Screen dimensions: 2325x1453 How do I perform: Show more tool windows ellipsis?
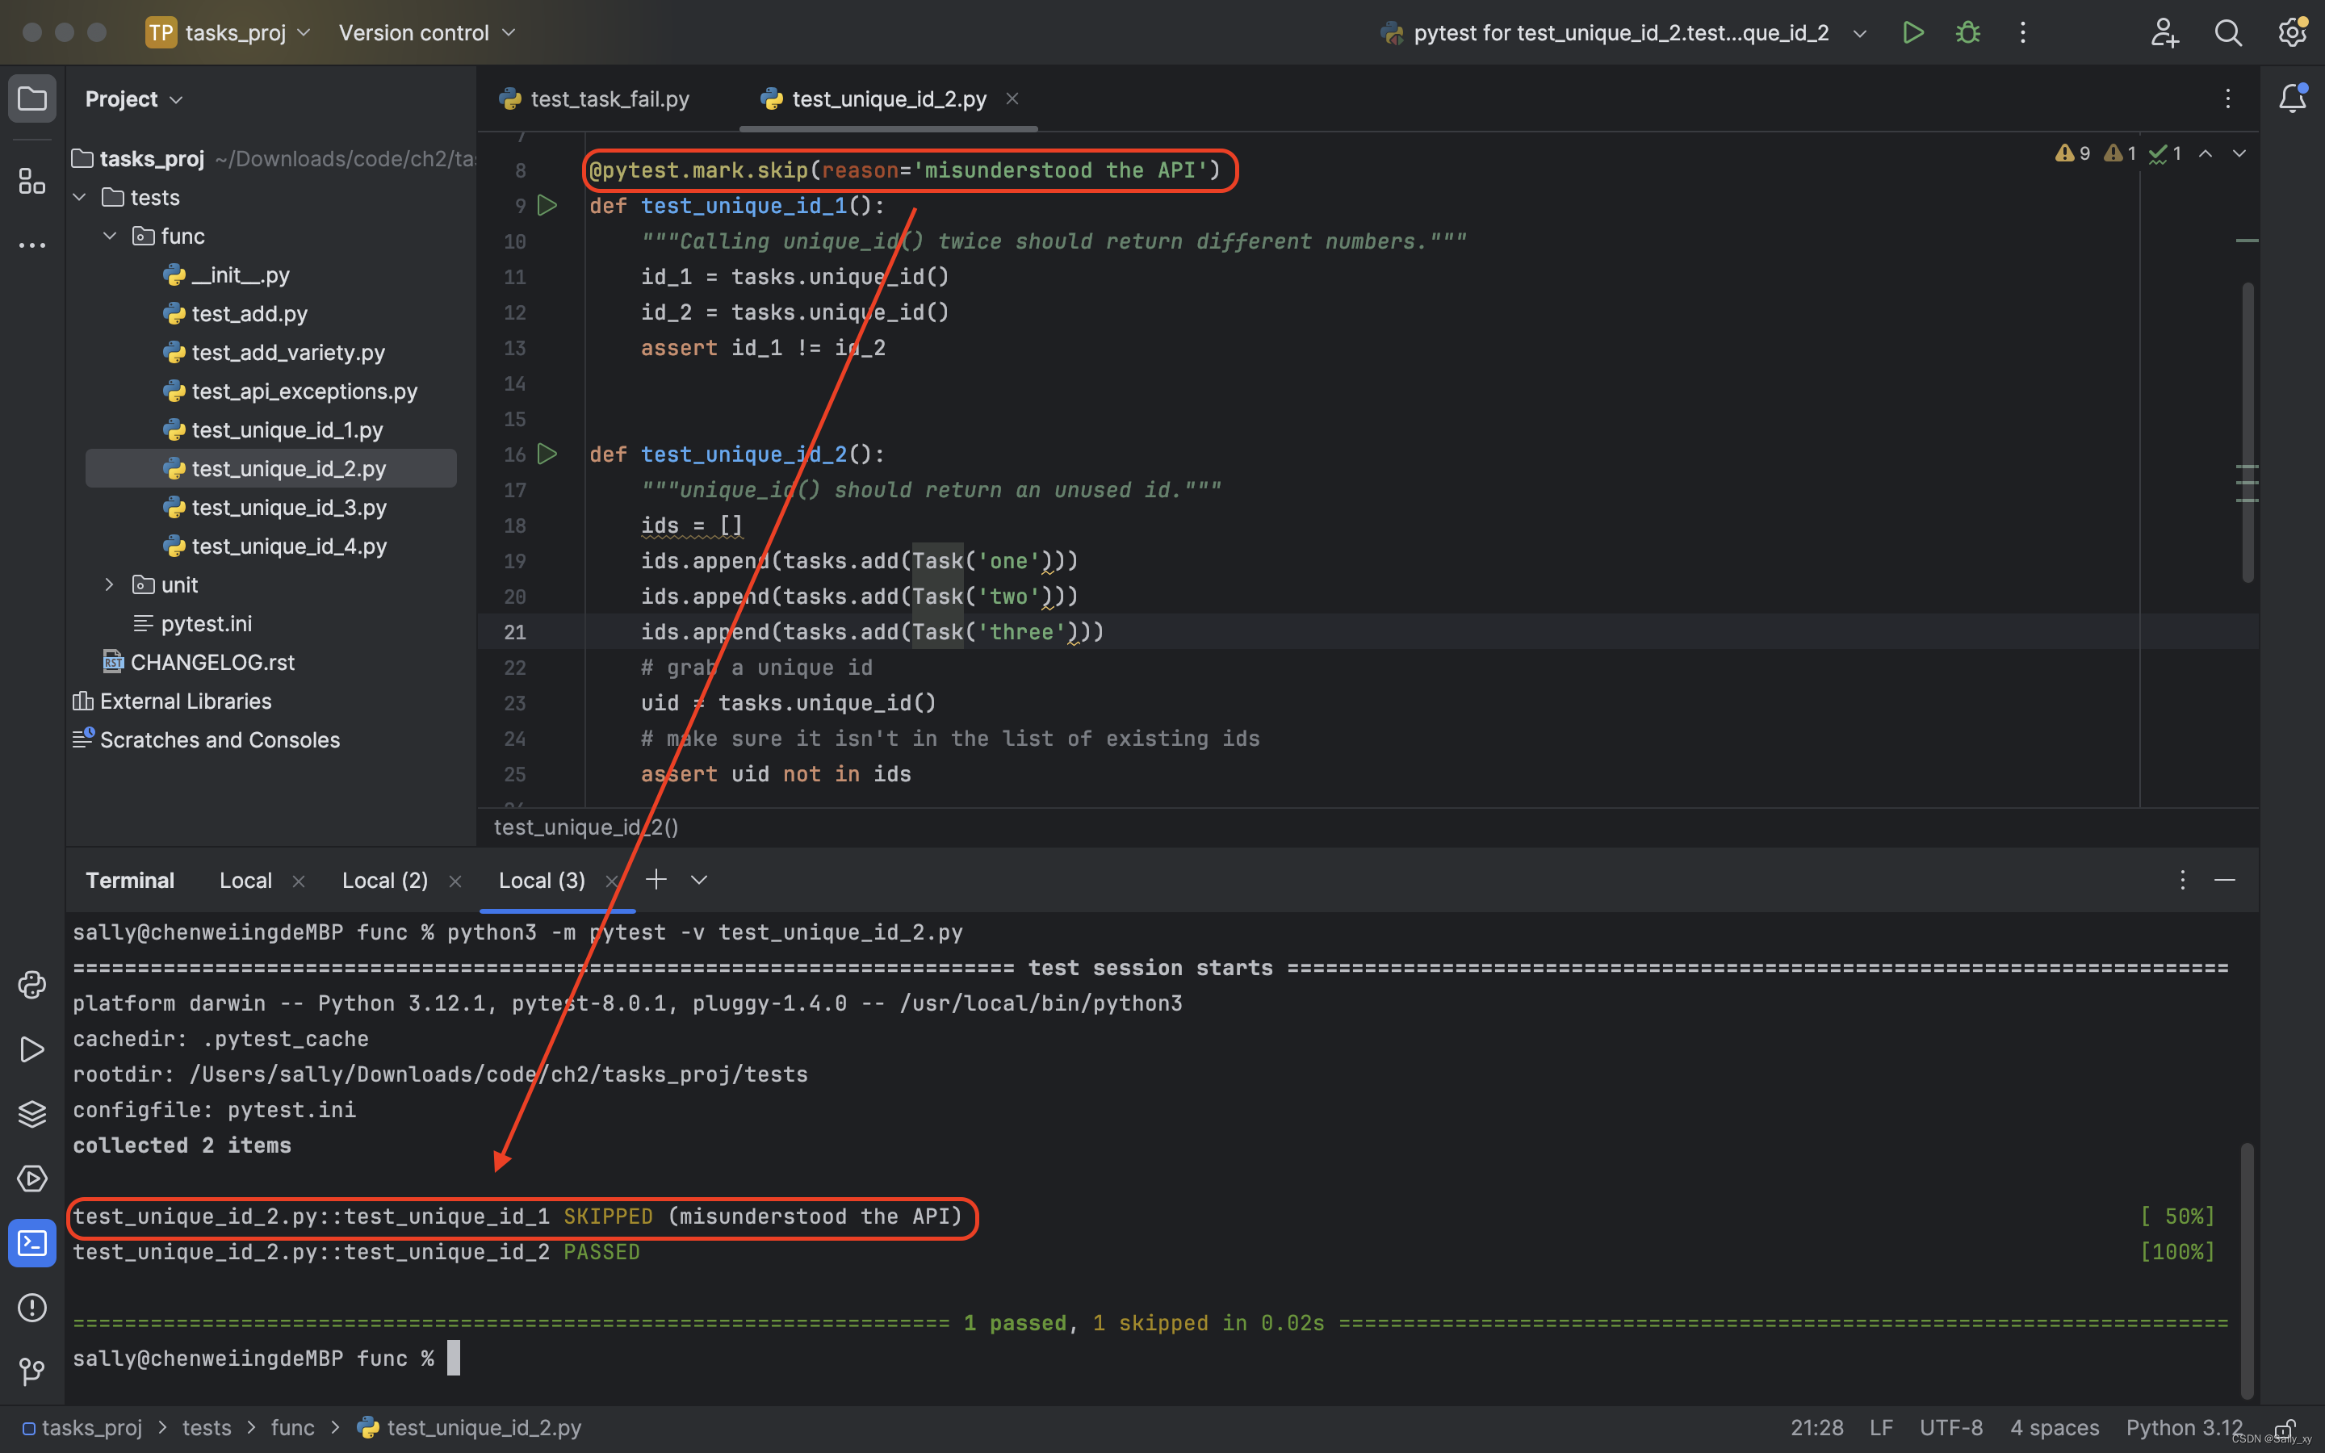coord(31,246)
